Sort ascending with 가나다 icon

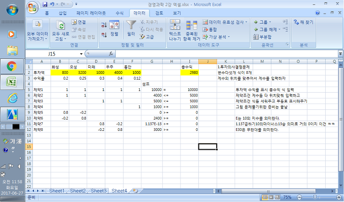104,25
